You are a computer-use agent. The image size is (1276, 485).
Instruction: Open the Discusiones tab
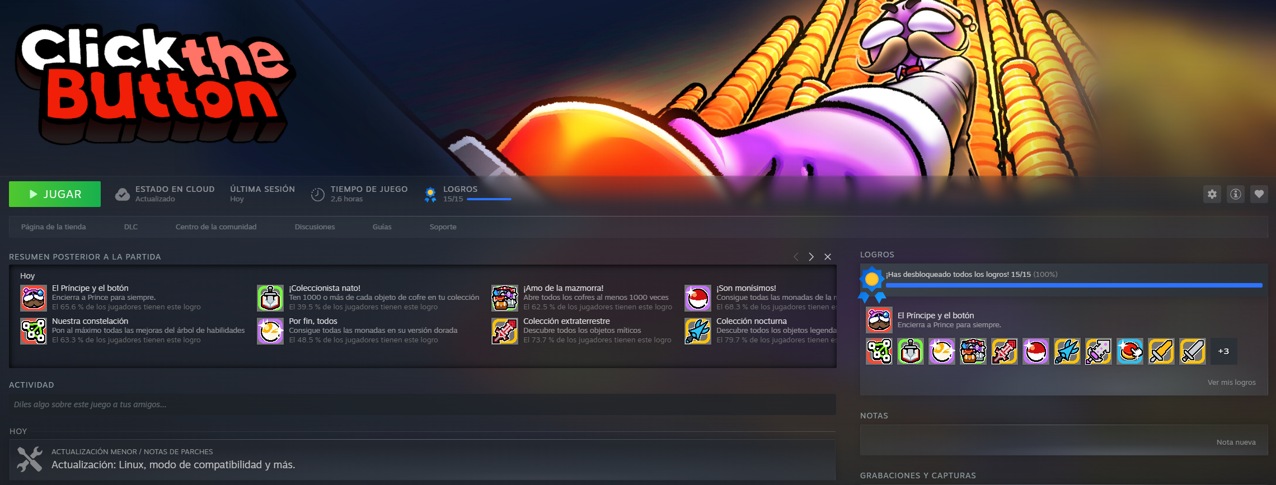click(x=315, y=227)
